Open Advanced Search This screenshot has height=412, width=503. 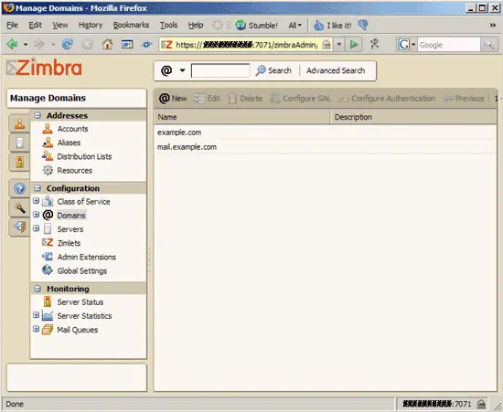[336, 70]
